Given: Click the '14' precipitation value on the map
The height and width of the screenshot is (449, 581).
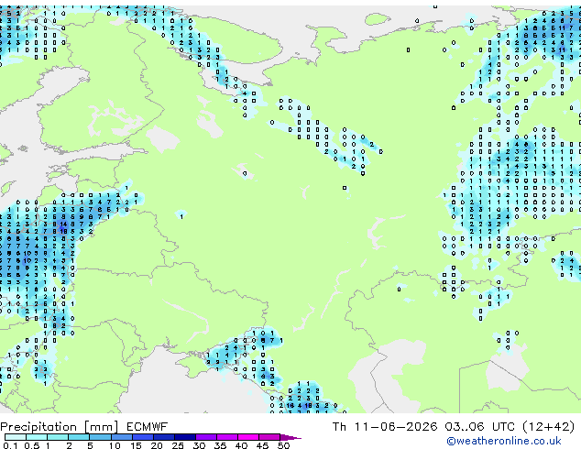Looking at the screenshot, I should coord(63,224).
